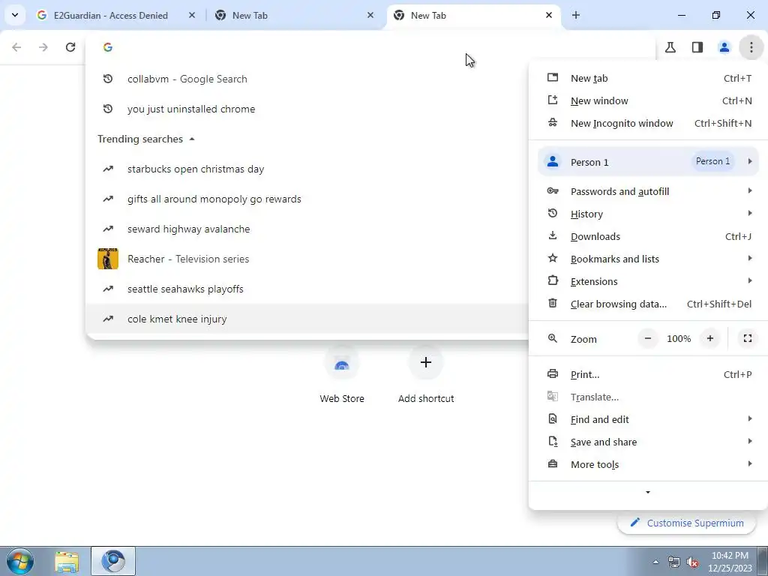This screenshot has width=768, height=576.
Task: Click the back navigation arrow
Action: coord(16,47)
